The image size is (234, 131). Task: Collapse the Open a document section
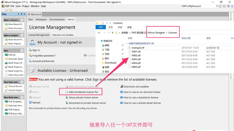[x=22, y=20]
